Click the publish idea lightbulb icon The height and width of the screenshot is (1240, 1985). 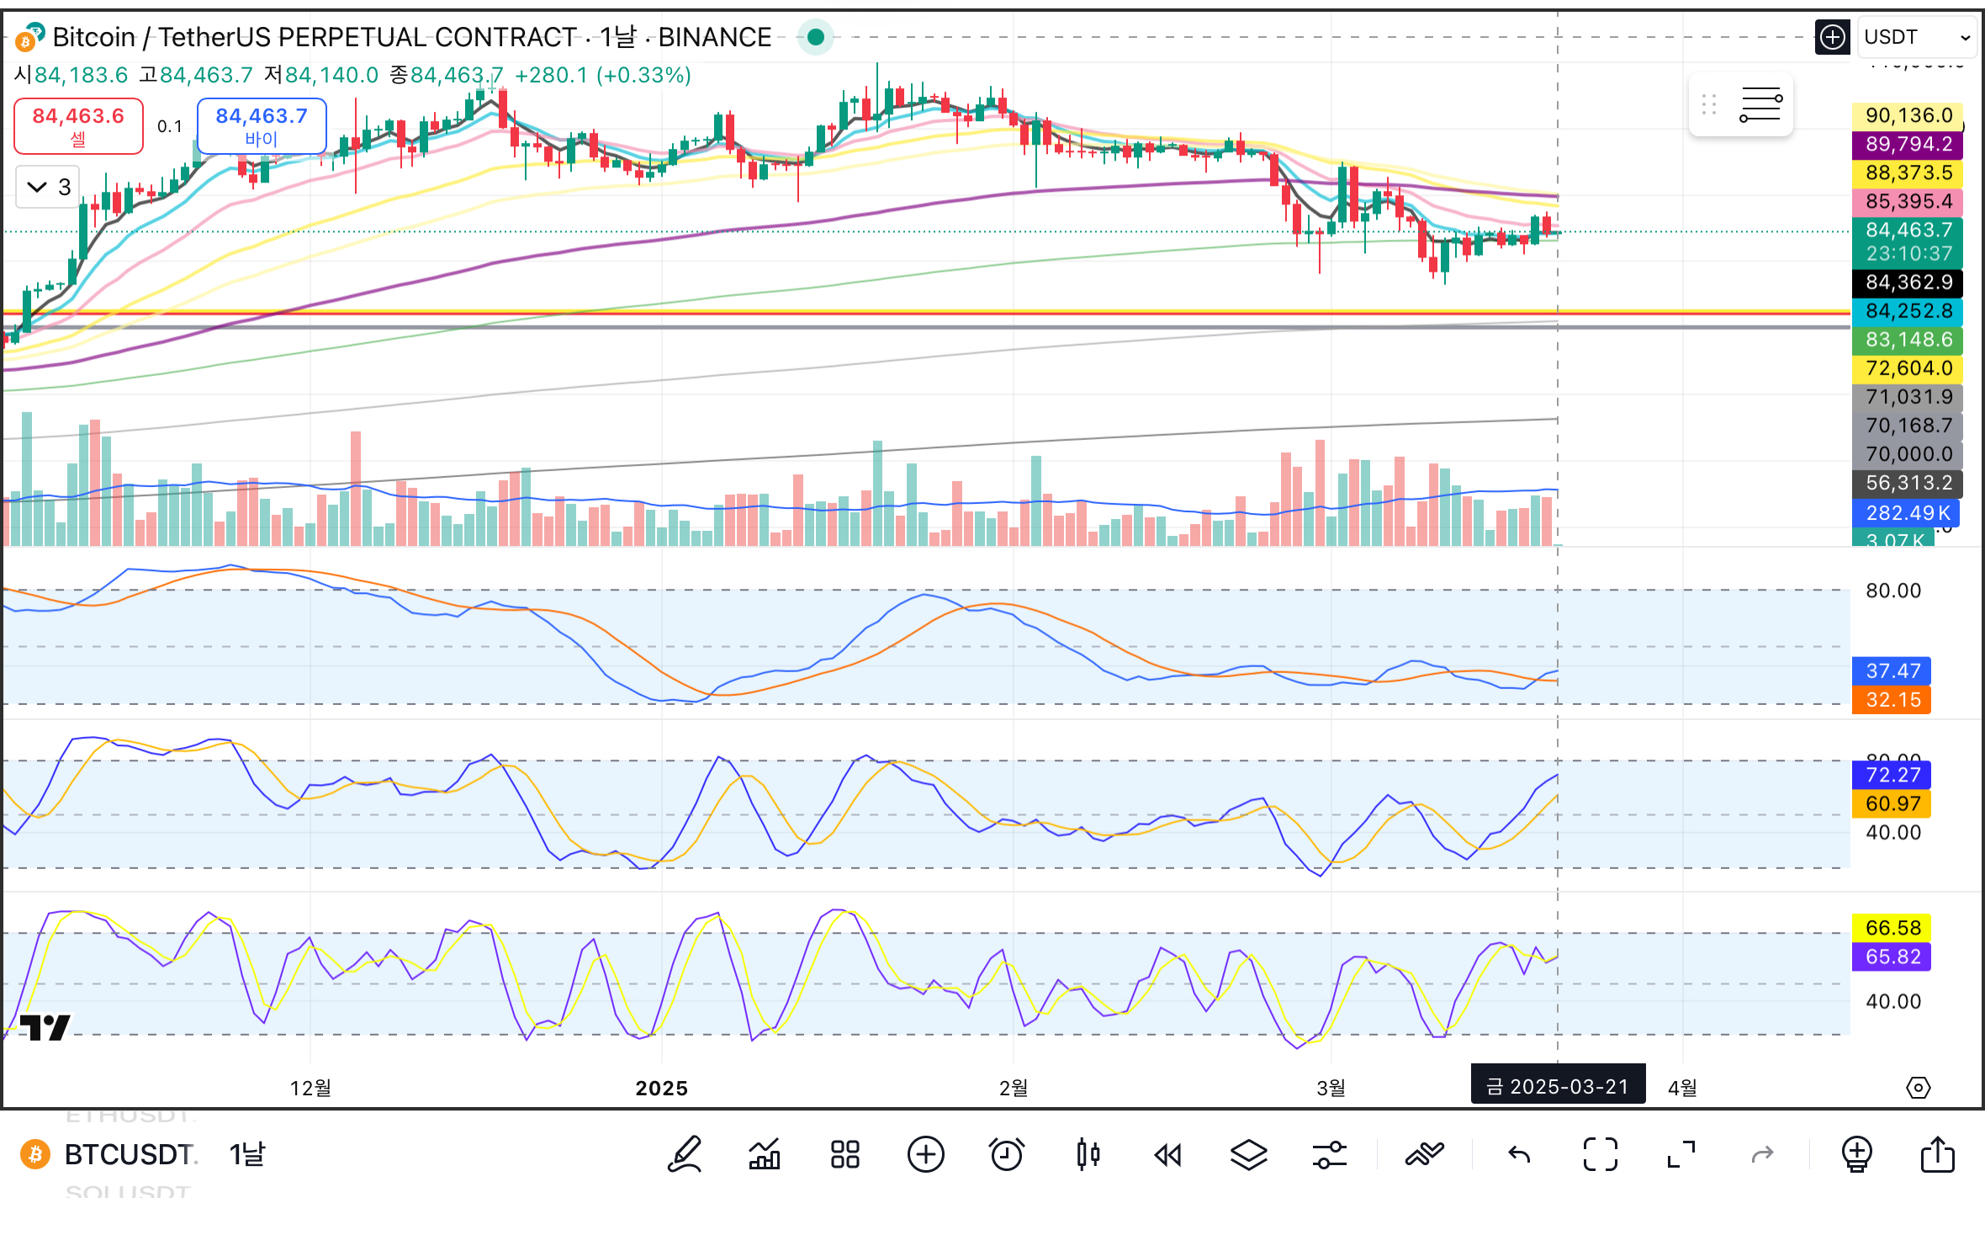tap(1856, 1154)
